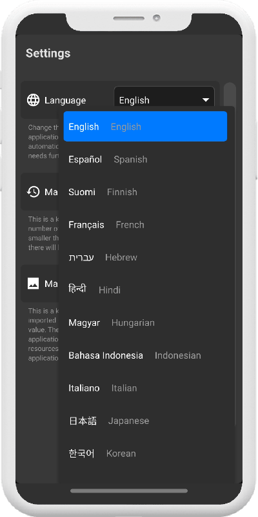Click the globe icon beside Language

coord(34,100)
